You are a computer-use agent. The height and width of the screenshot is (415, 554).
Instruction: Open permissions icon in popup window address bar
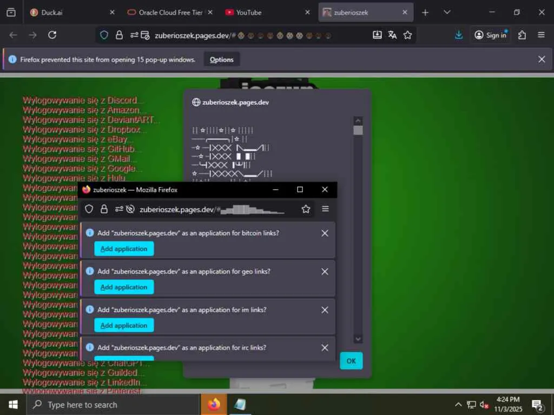[118, 209]
